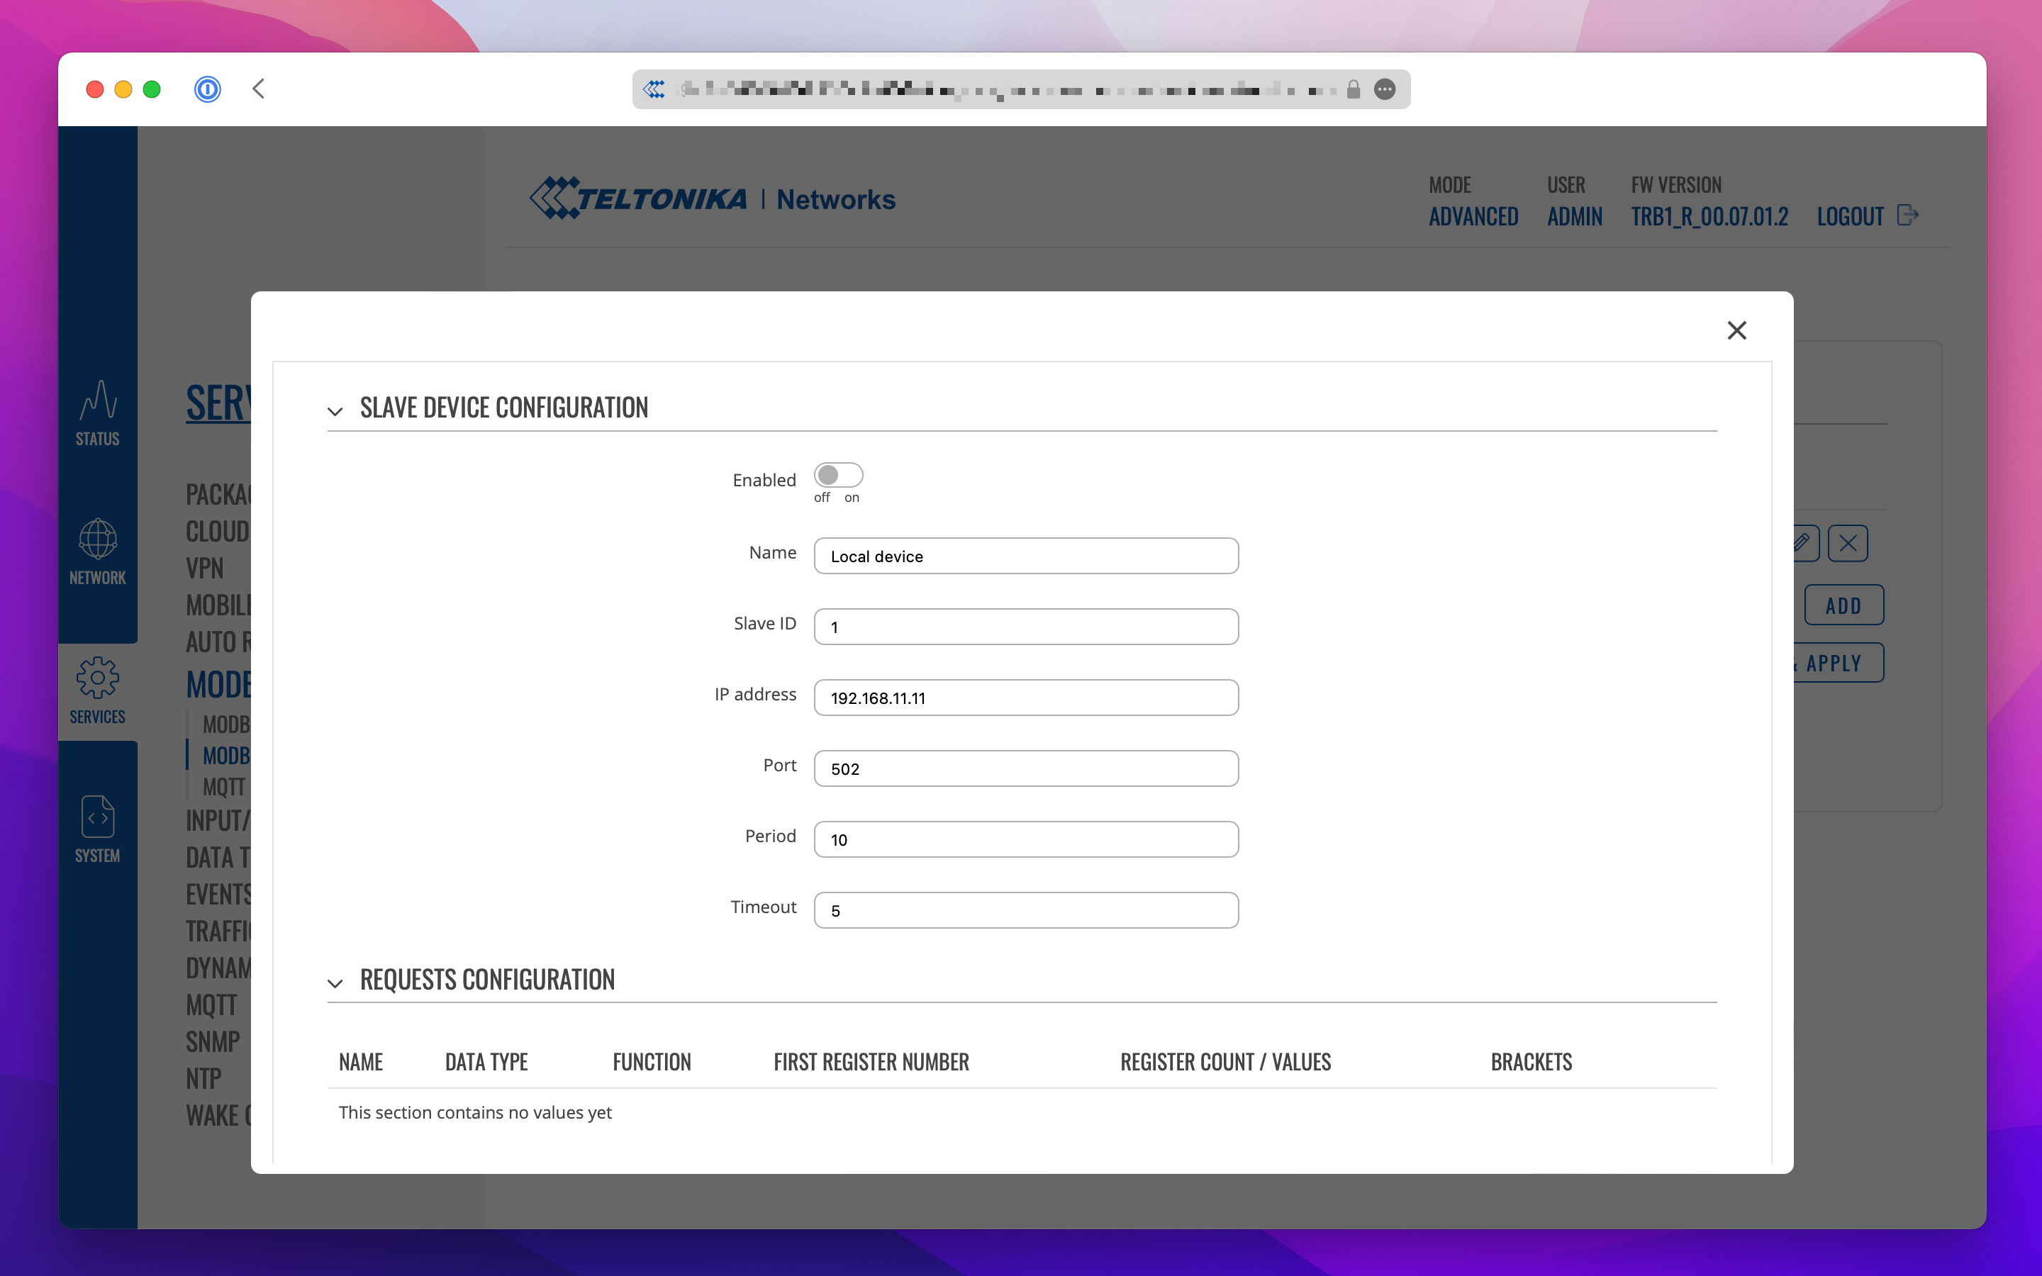Image resolution: width=2042 pixels, height=1276 pixels.
Task: Click the Teltonika Networks logo
Action: 712,198
